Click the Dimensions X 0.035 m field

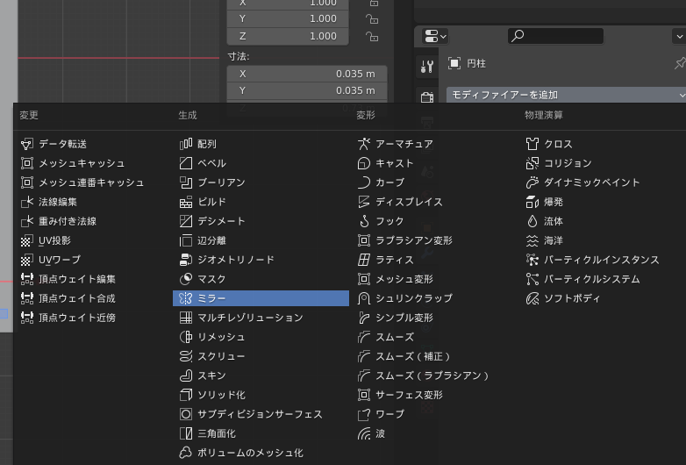(x=307, y=74)
